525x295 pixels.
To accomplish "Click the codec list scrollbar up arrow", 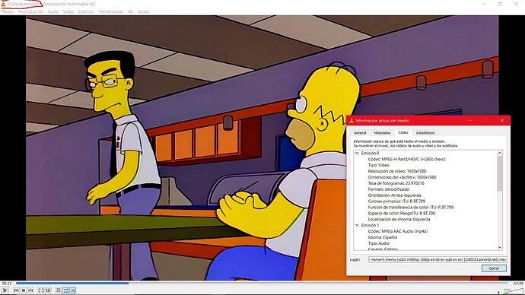I will click(x=500, y=153).
